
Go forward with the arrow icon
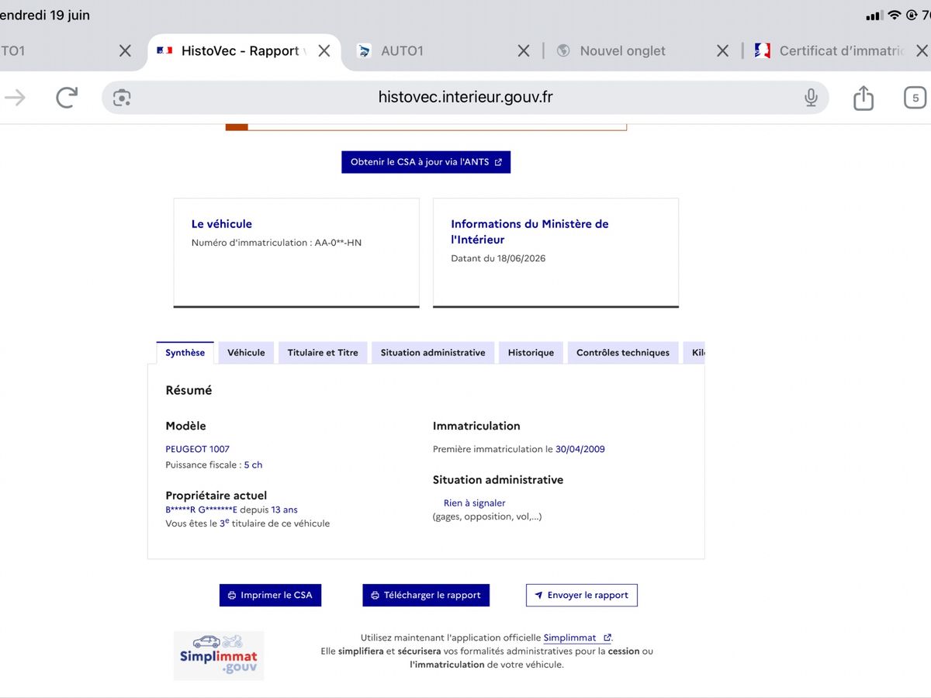click(x=15, y=97)
